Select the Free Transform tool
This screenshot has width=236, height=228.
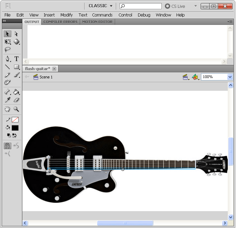[8, 42]
